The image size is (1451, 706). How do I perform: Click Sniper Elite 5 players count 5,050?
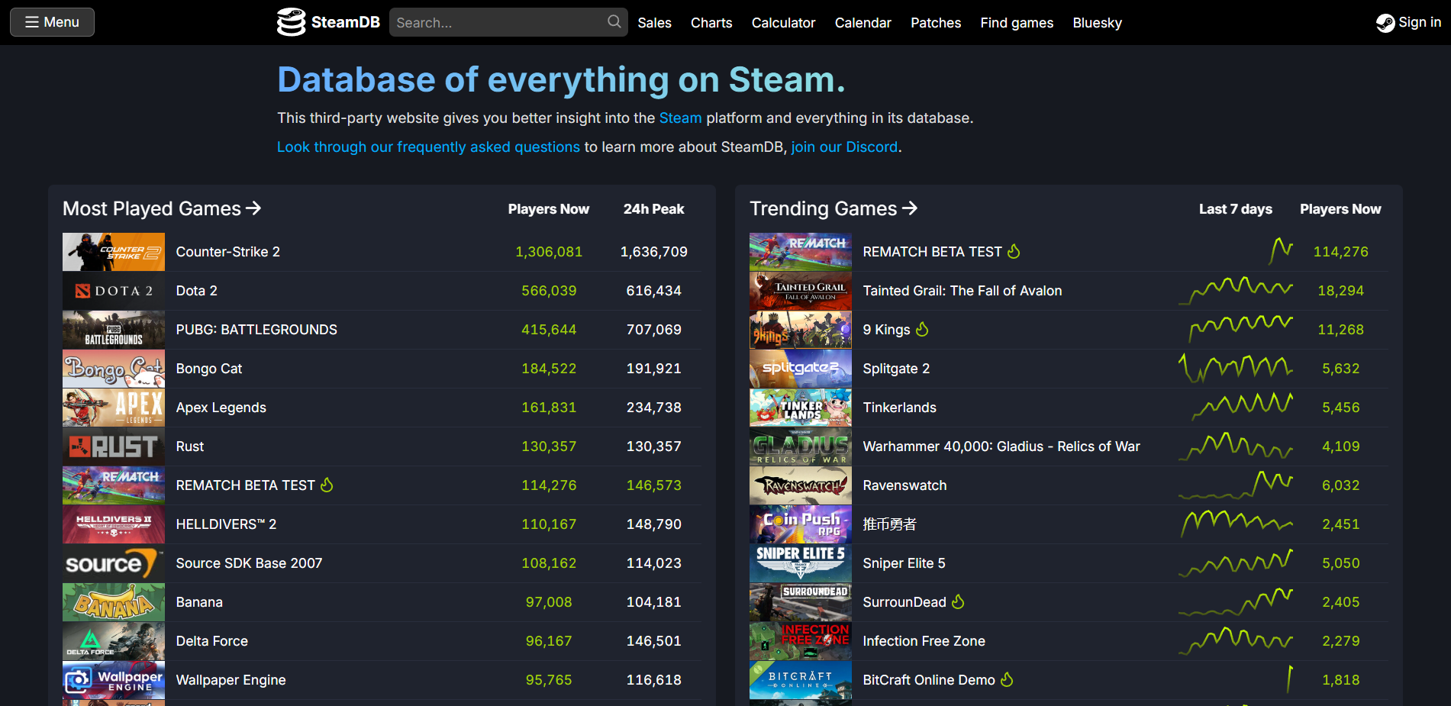(1341, 563)
